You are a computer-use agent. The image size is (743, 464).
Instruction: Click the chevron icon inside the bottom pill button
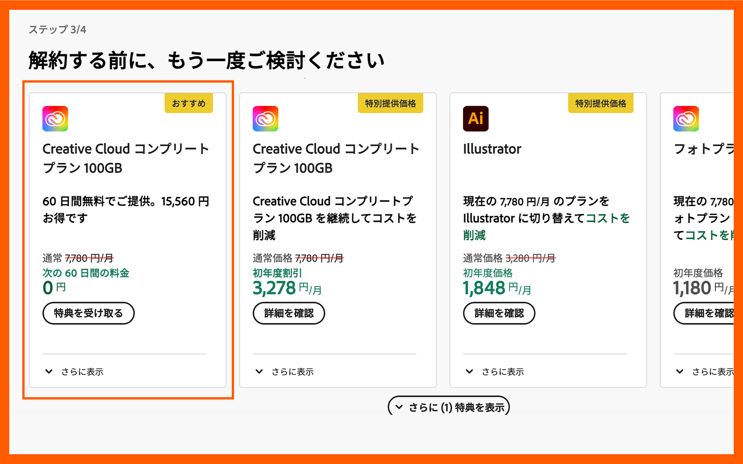point(398,406)
